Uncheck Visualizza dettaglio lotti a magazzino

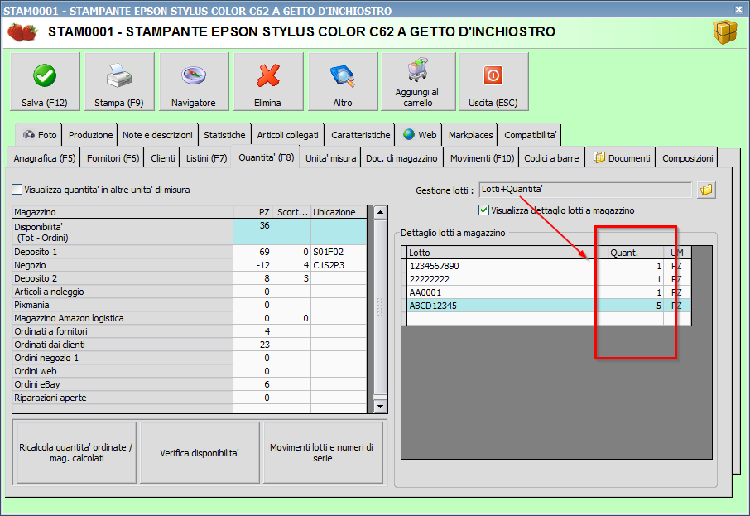coord(483,210)
